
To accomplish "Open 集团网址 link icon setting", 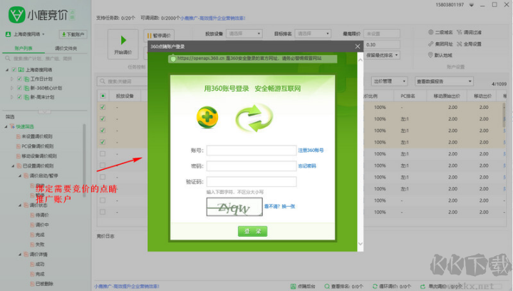I will pyautogui.click(x=430, y=44).
